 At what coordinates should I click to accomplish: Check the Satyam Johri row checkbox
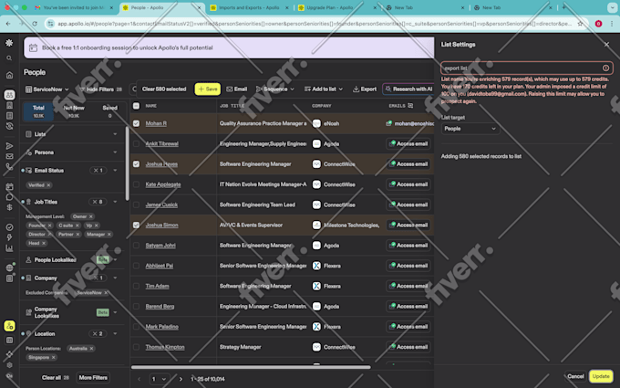pyautogui.click(x=136, y=246)
